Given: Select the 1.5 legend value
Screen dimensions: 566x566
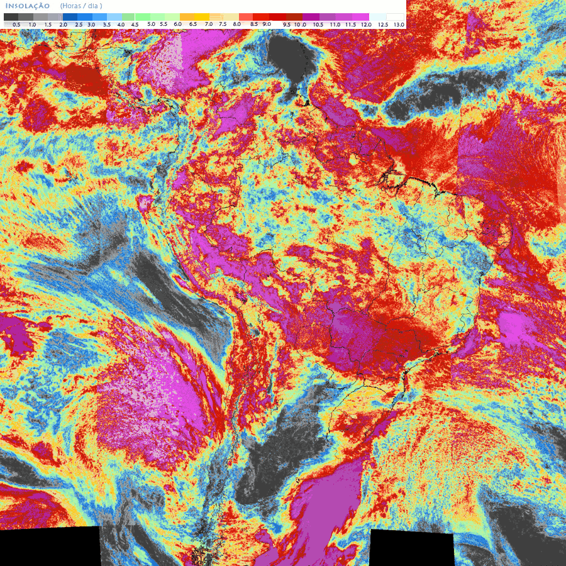Looking at the screenshot, I should (x=48, y=25).
